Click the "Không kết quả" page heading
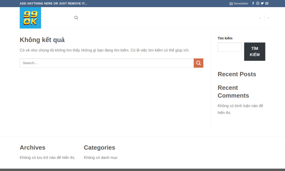 coord(42,40)
